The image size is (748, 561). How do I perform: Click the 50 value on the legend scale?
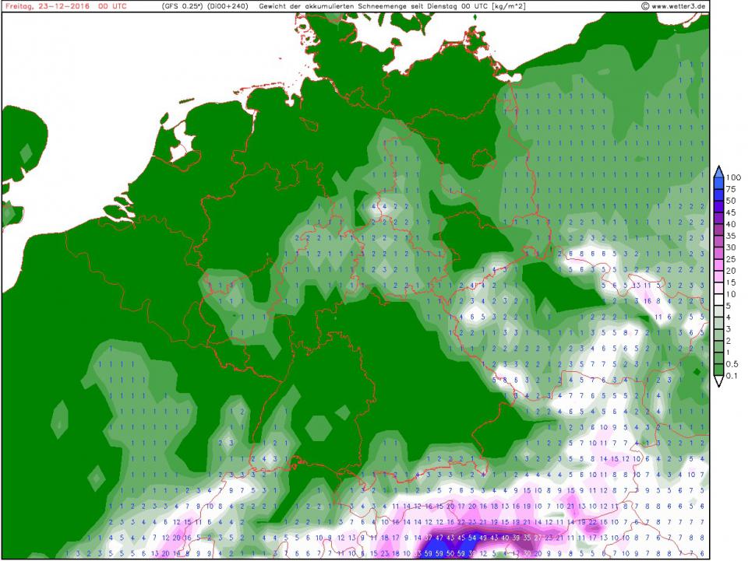[x=732, y=200]
